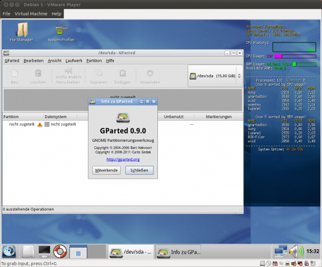Click the lifebuoy help icon in panel
Screen dimensions: 322x267
point(60,251)
